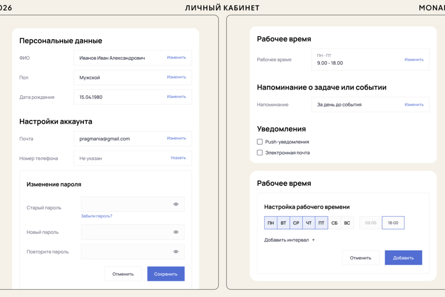
Task: Change the Почта email via Изменить
Action: pyautogui.click(x=176, y=138)
